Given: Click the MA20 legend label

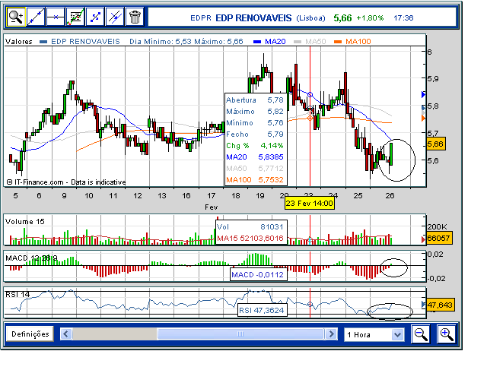Looking at the screenshot, I should [x=275, y=42].
